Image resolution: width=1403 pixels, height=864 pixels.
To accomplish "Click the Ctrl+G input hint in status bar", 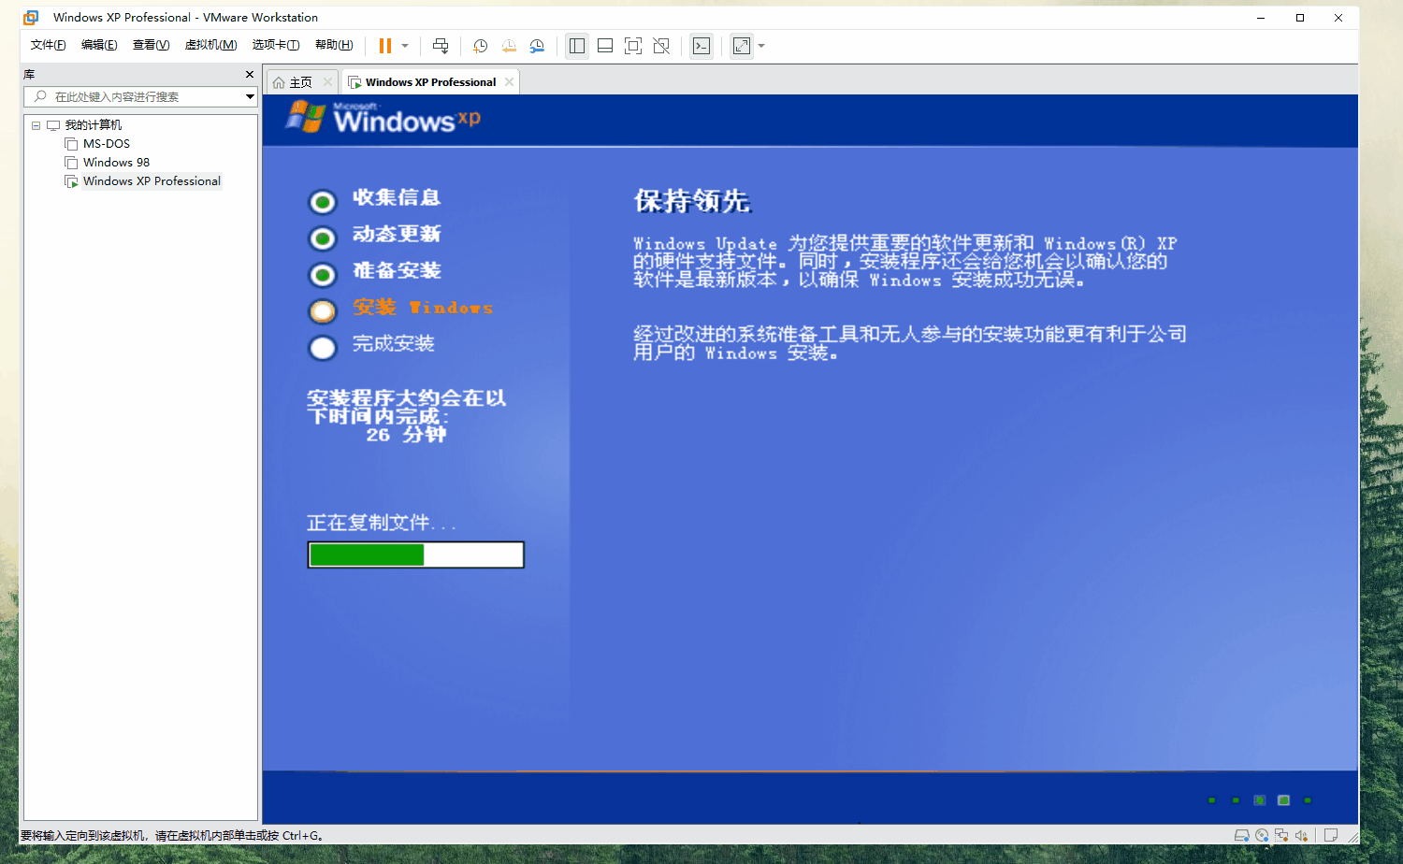I will click(x=172, y=835).
